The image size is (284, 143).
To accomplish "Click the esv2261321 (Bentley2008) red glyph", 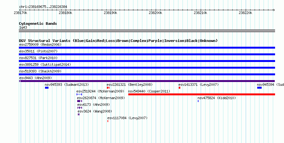I will tap(108, 88).
